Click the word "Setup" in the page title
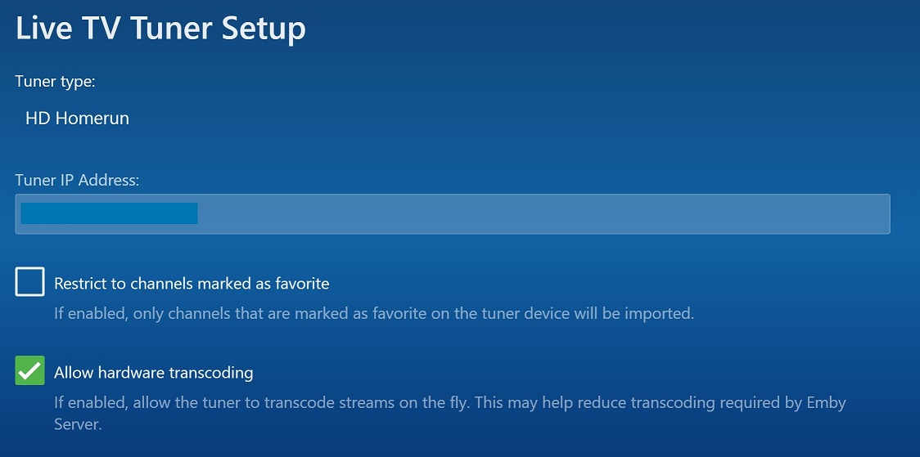Viewport: 920px width, 457px height. pos(264,29)
